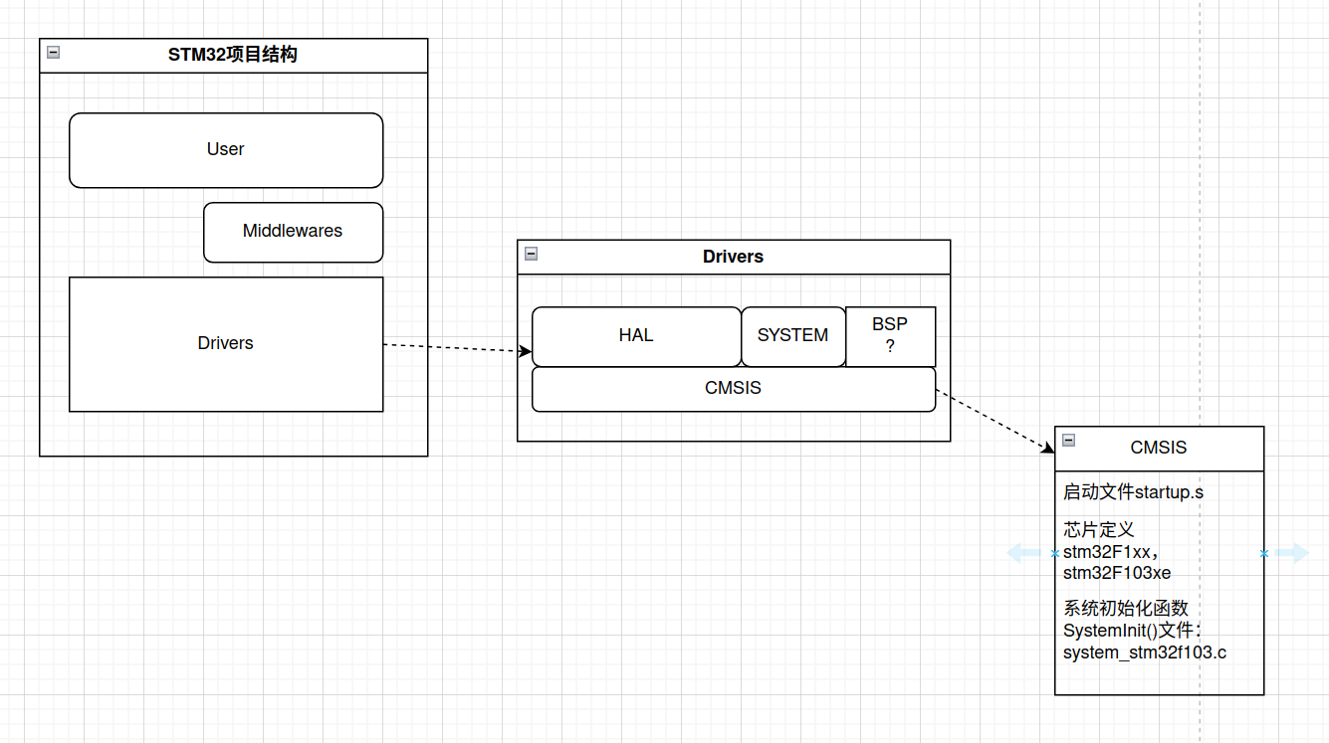Click the system_stm32f103.c text line
Viewport: 1329px width, 743px height.
point(1145,652)
